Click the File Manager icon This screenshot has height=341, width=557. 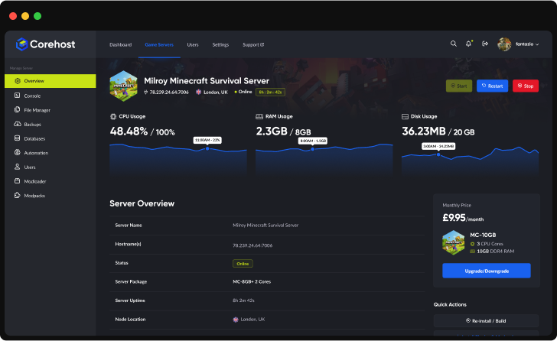(17, 109)
